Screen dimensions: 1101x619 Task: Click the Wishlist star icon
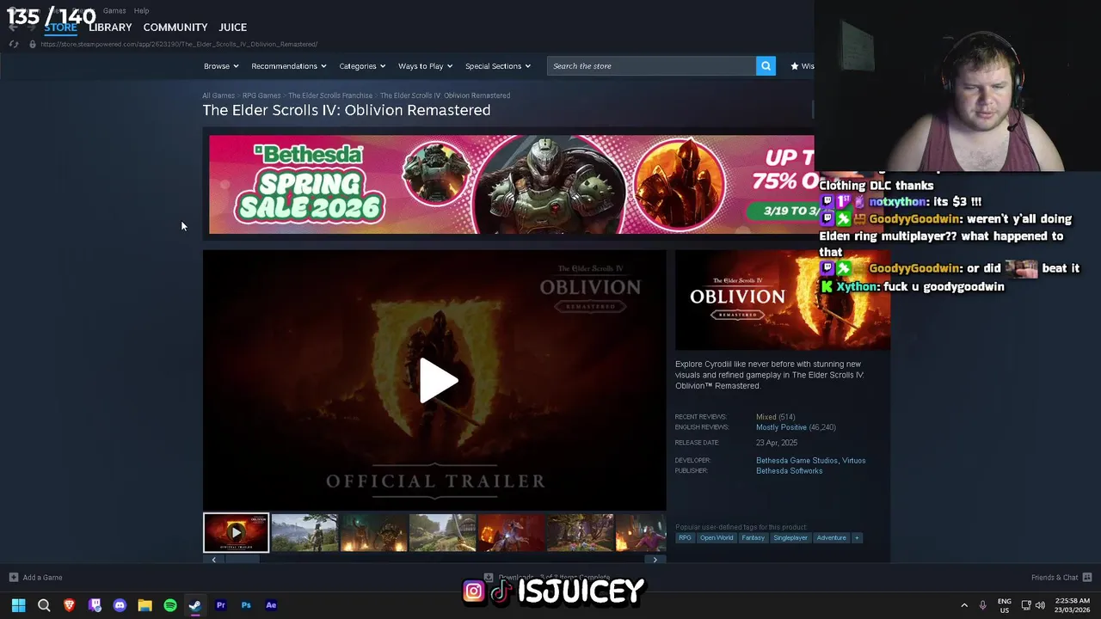pyautogui.click(x=795, y=66)
